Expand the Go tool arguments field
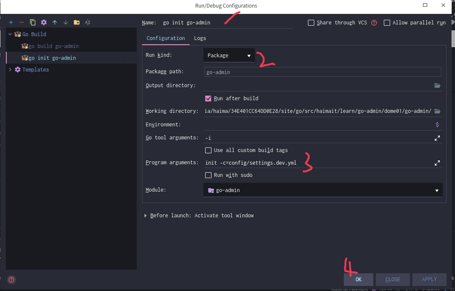 click(437, 138)
